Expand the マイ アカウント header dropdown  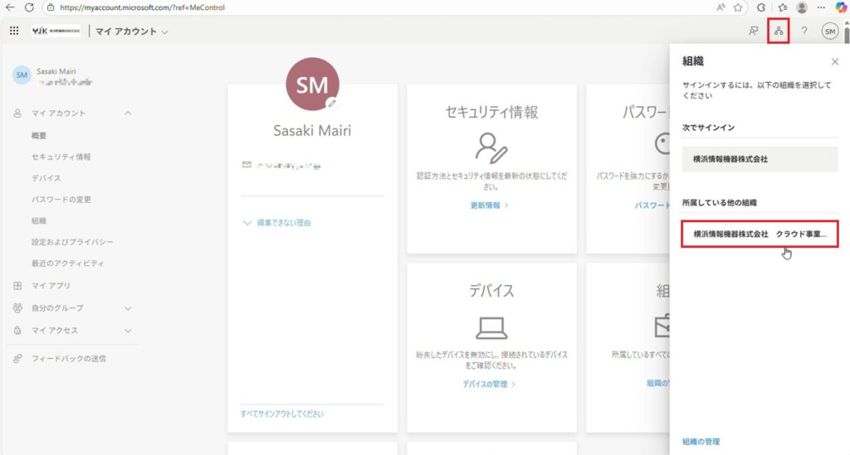click(x=164, y=32)
